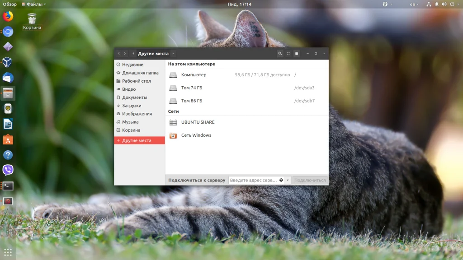This screenshot has width=463, height=260.
Task: Mount the Том 74 ГБ volume
Action: [x=247, y=88]
